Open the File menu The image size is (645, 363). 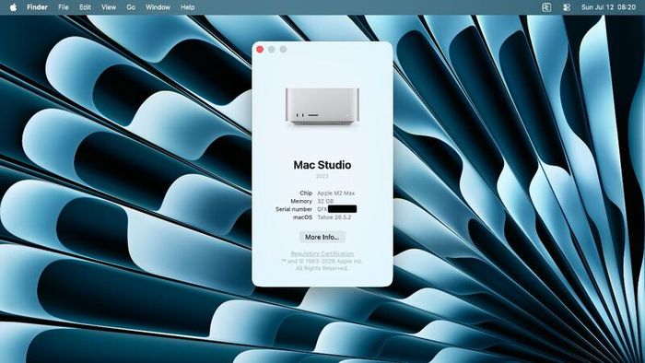tap(64, 7)
